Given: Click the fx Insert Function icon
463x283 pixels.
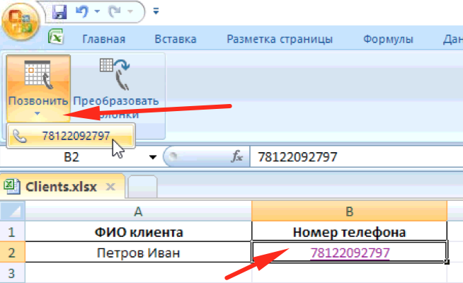Looking at the screenshot, I should coord(237,156).
